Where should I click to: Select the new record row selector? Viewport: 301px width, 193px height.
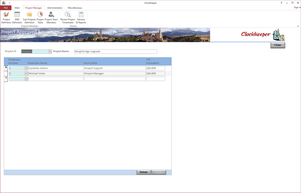click(6, 79)
